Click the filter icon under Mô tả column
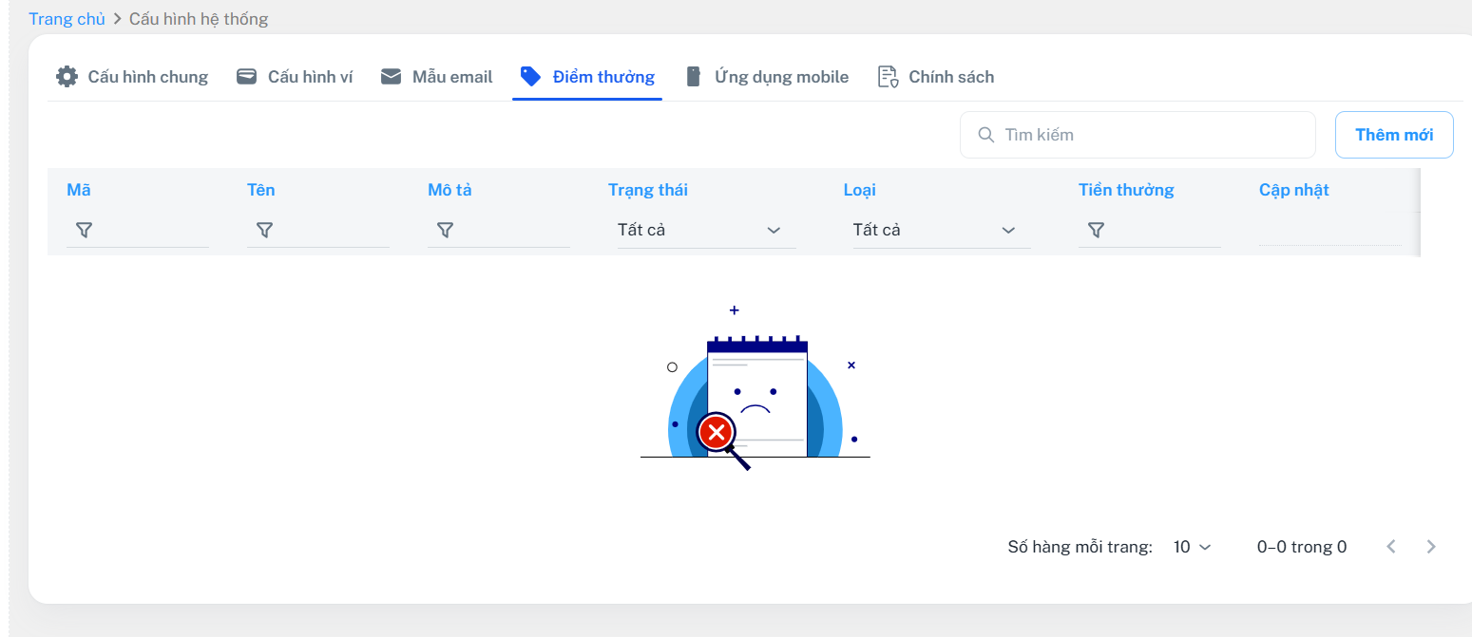The width and height of the screenshot is (1472, 637). point(445,230)
